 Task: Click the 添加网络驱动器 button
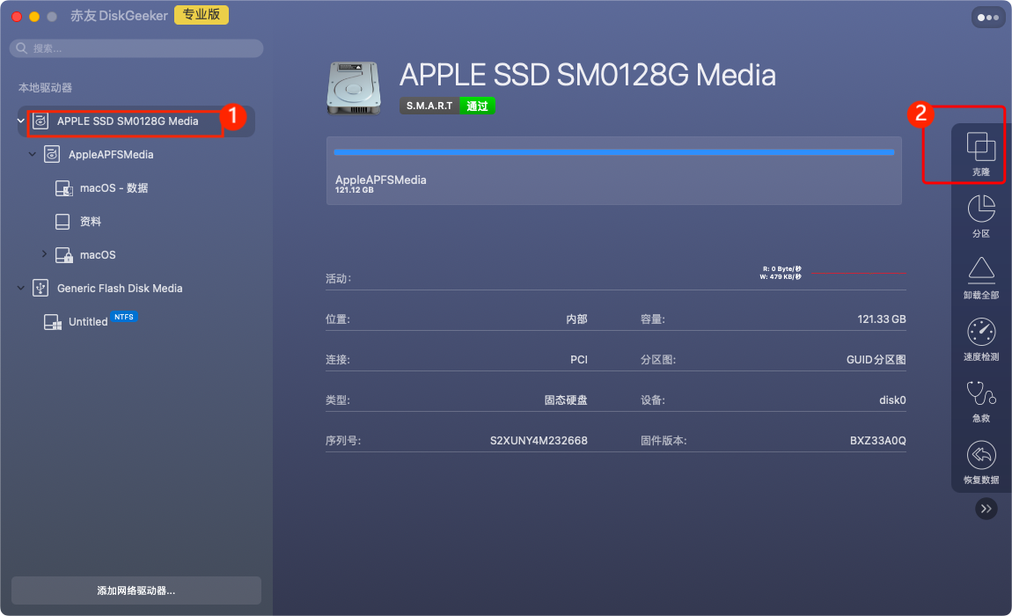point(136,590)
